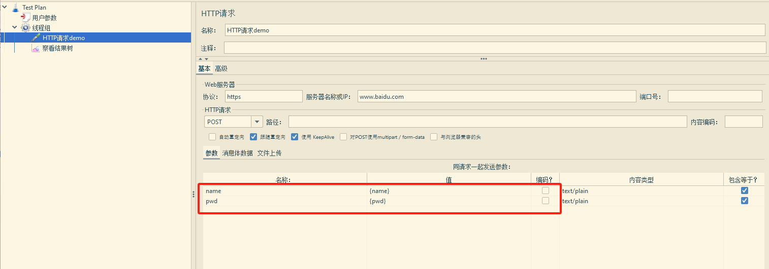Select 用户参数 in the tree

tap(45, 18)
